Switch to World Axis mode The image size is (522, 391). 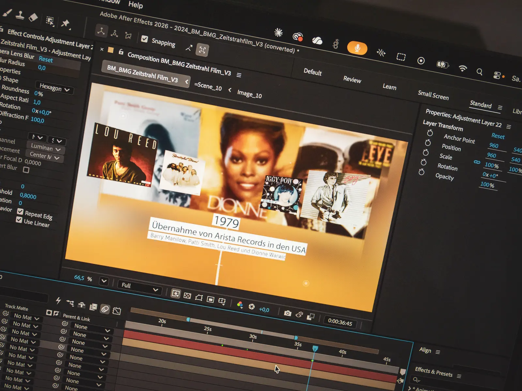(115, 33)
